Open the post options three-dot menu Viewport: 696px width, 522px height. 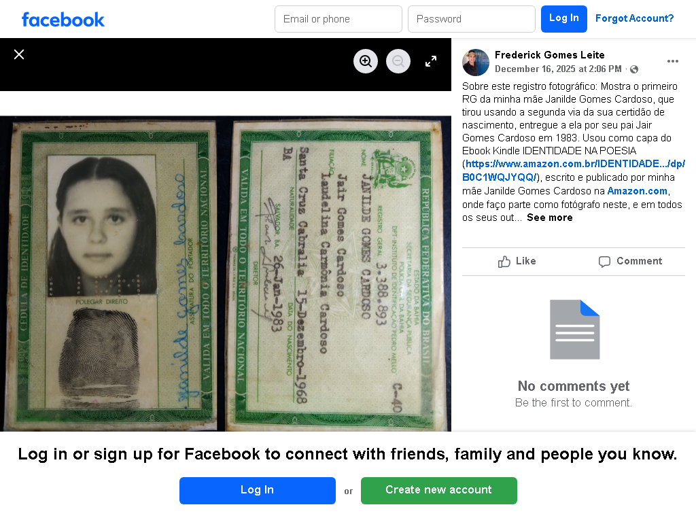672,61
